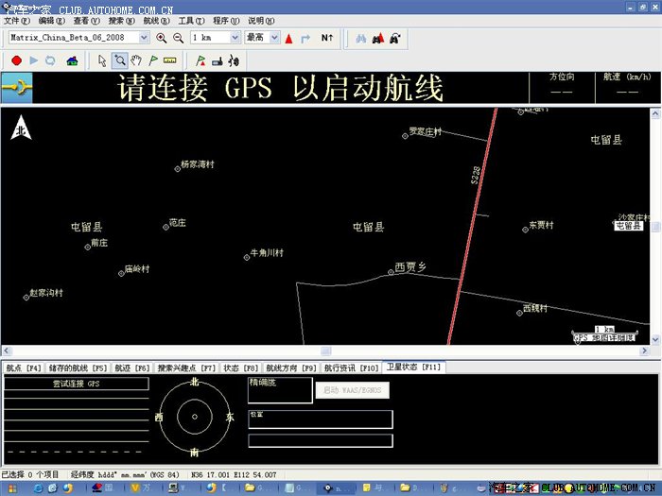
Task: Click the home waypoint icon
Action: click(x=72, y=60)
